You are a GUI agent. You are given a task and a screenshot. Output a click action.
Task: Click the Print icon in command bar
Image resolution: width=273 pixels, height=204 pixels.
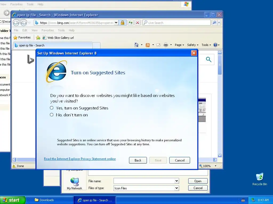pyautogui.click(x=166, y=45)
